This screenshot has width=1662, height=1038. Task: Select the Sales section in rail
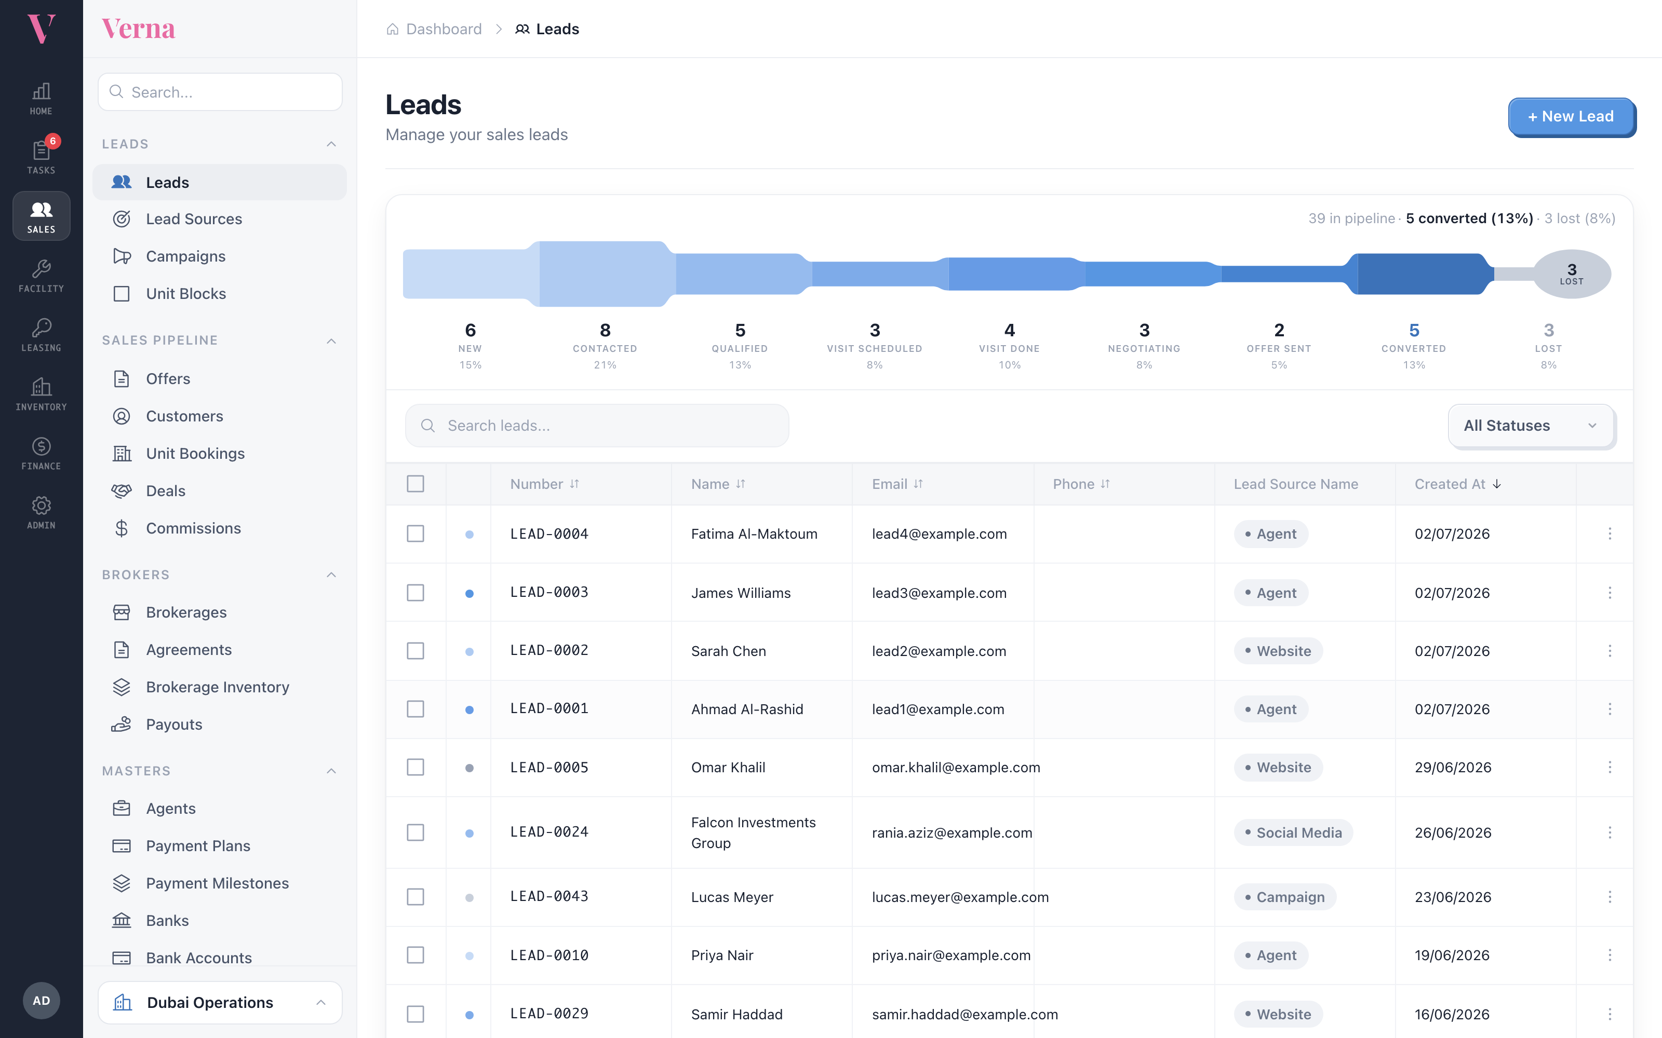coord(41,216)
